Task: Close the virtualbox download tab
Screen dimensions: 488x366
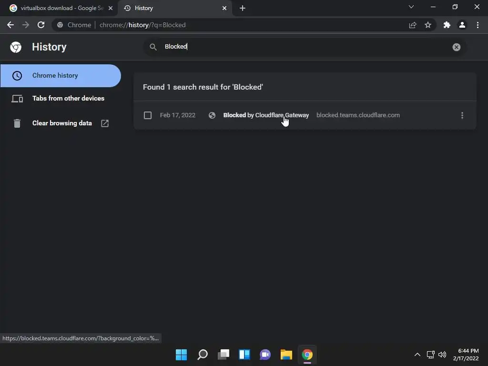Action: pyautogui.click(x=111, y=8)
